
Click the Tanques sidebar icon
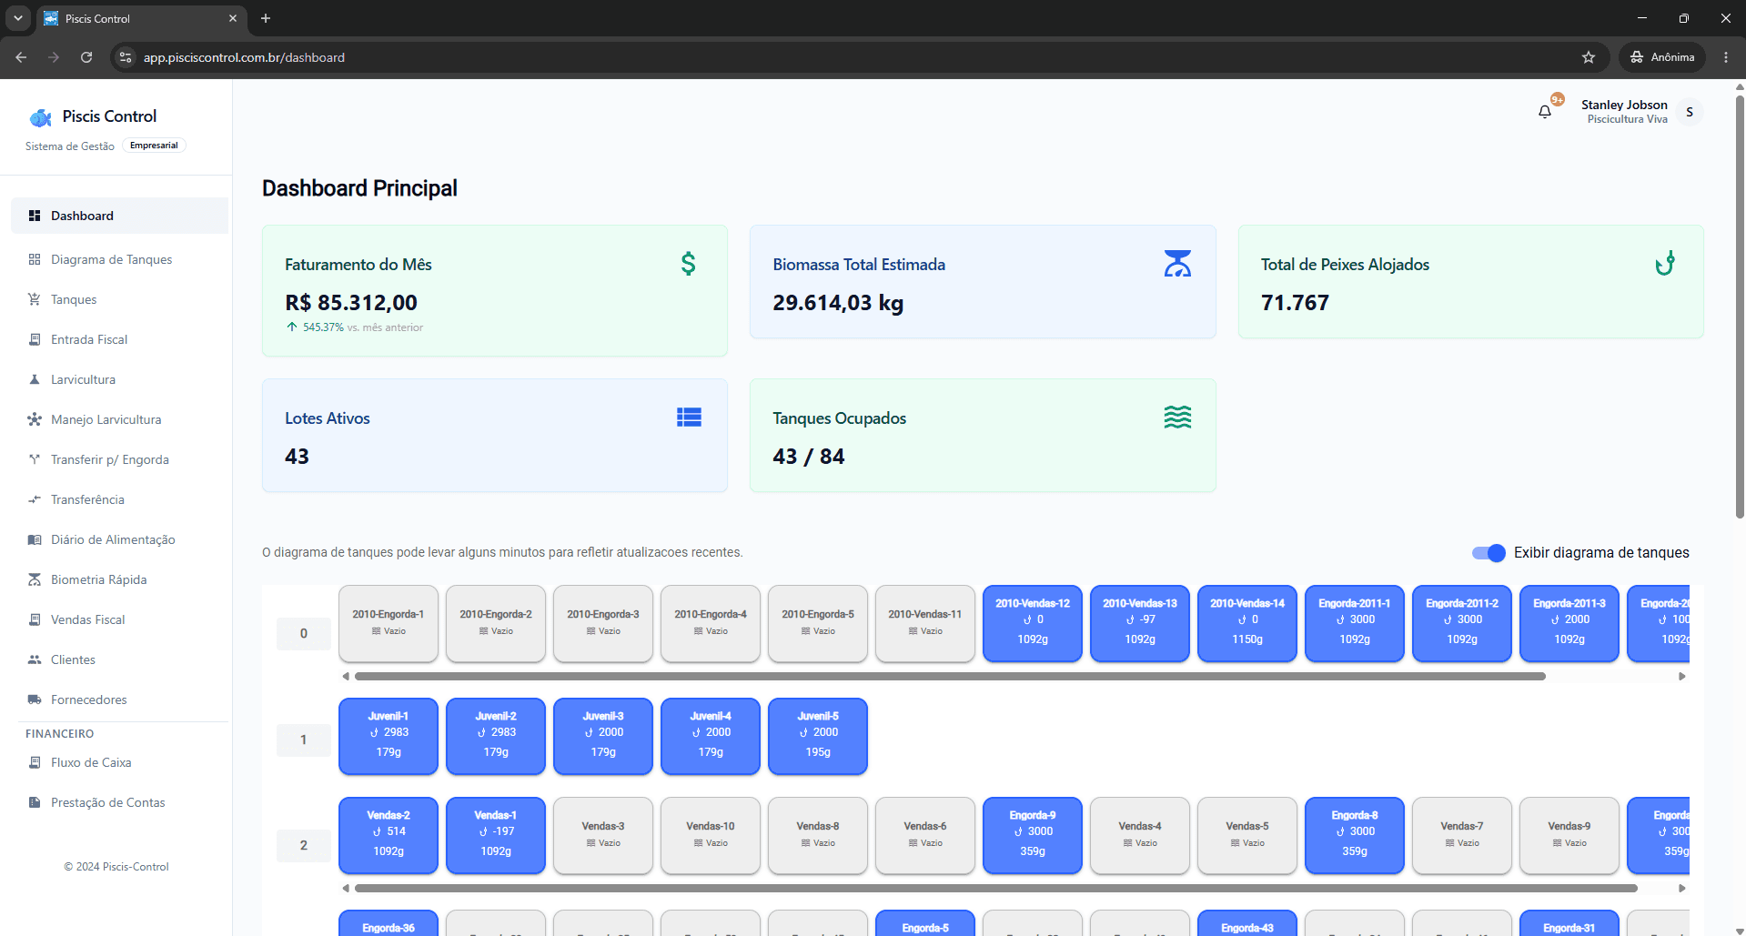click(x=35, y=299)
